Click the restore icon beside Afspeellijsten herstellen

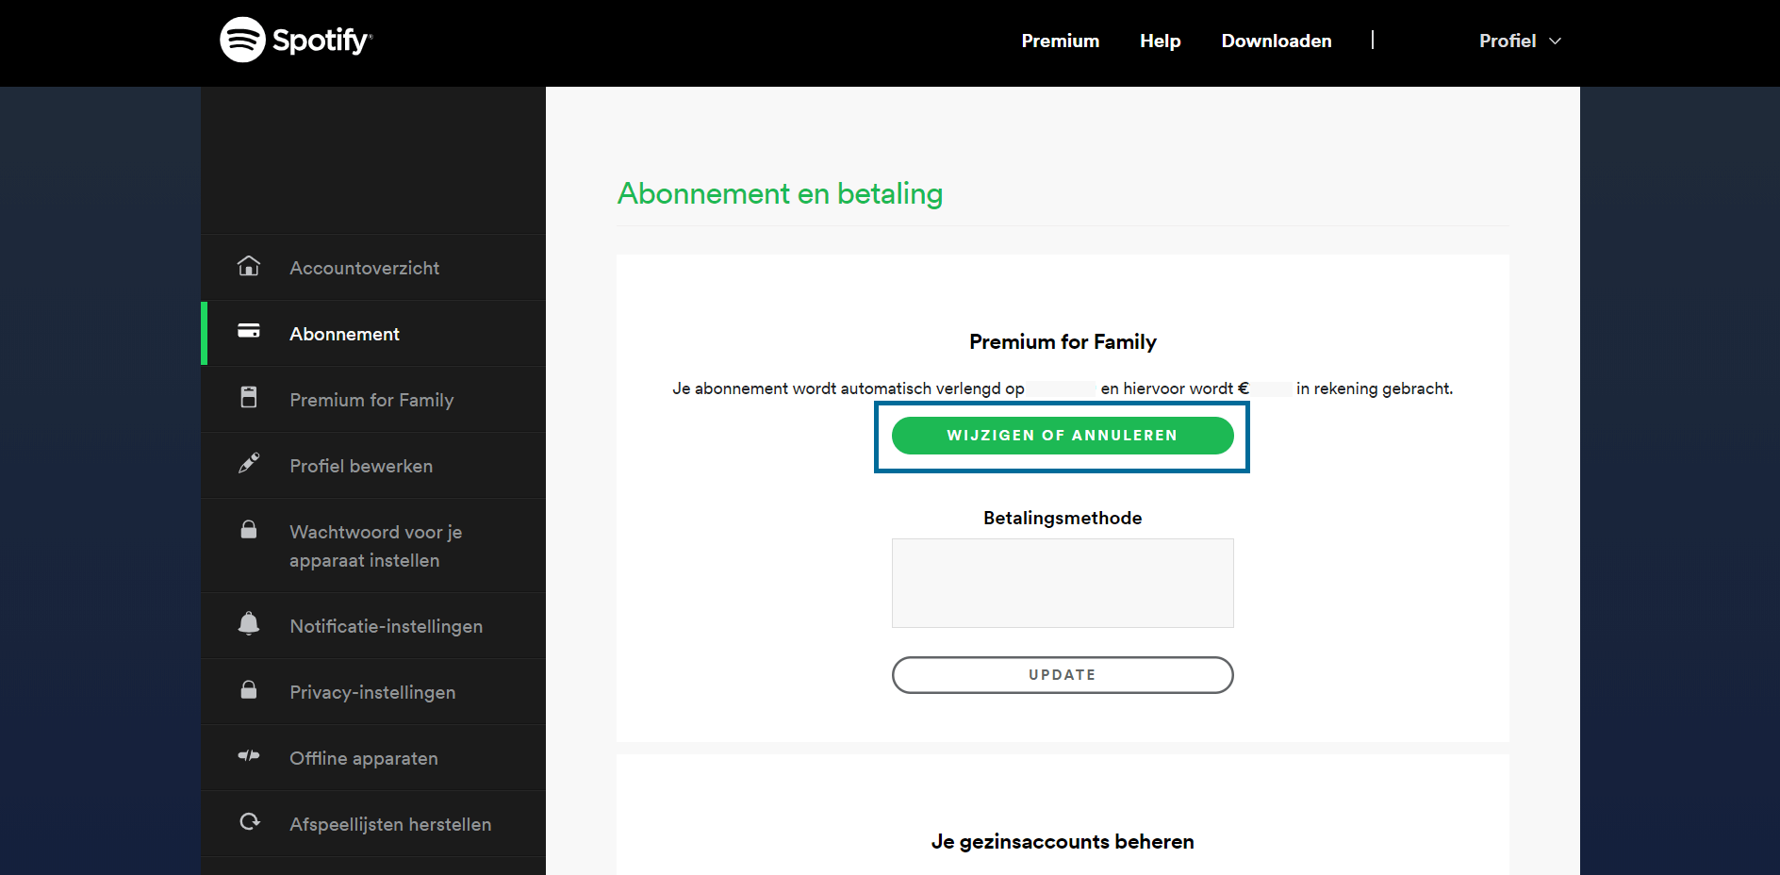(250, 821)
